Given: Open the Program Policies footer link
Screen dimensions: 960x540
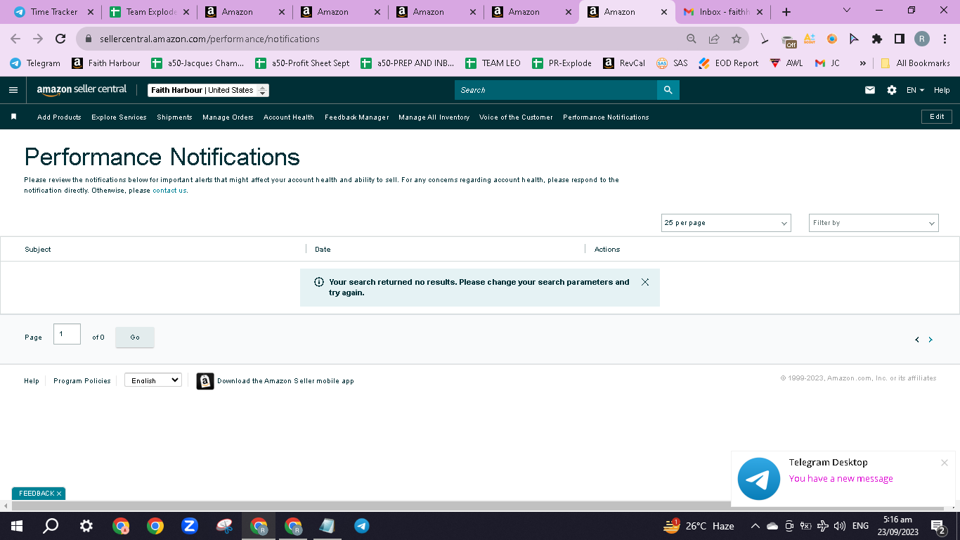Looking at the screenshot, I should (x=82, y=381).
